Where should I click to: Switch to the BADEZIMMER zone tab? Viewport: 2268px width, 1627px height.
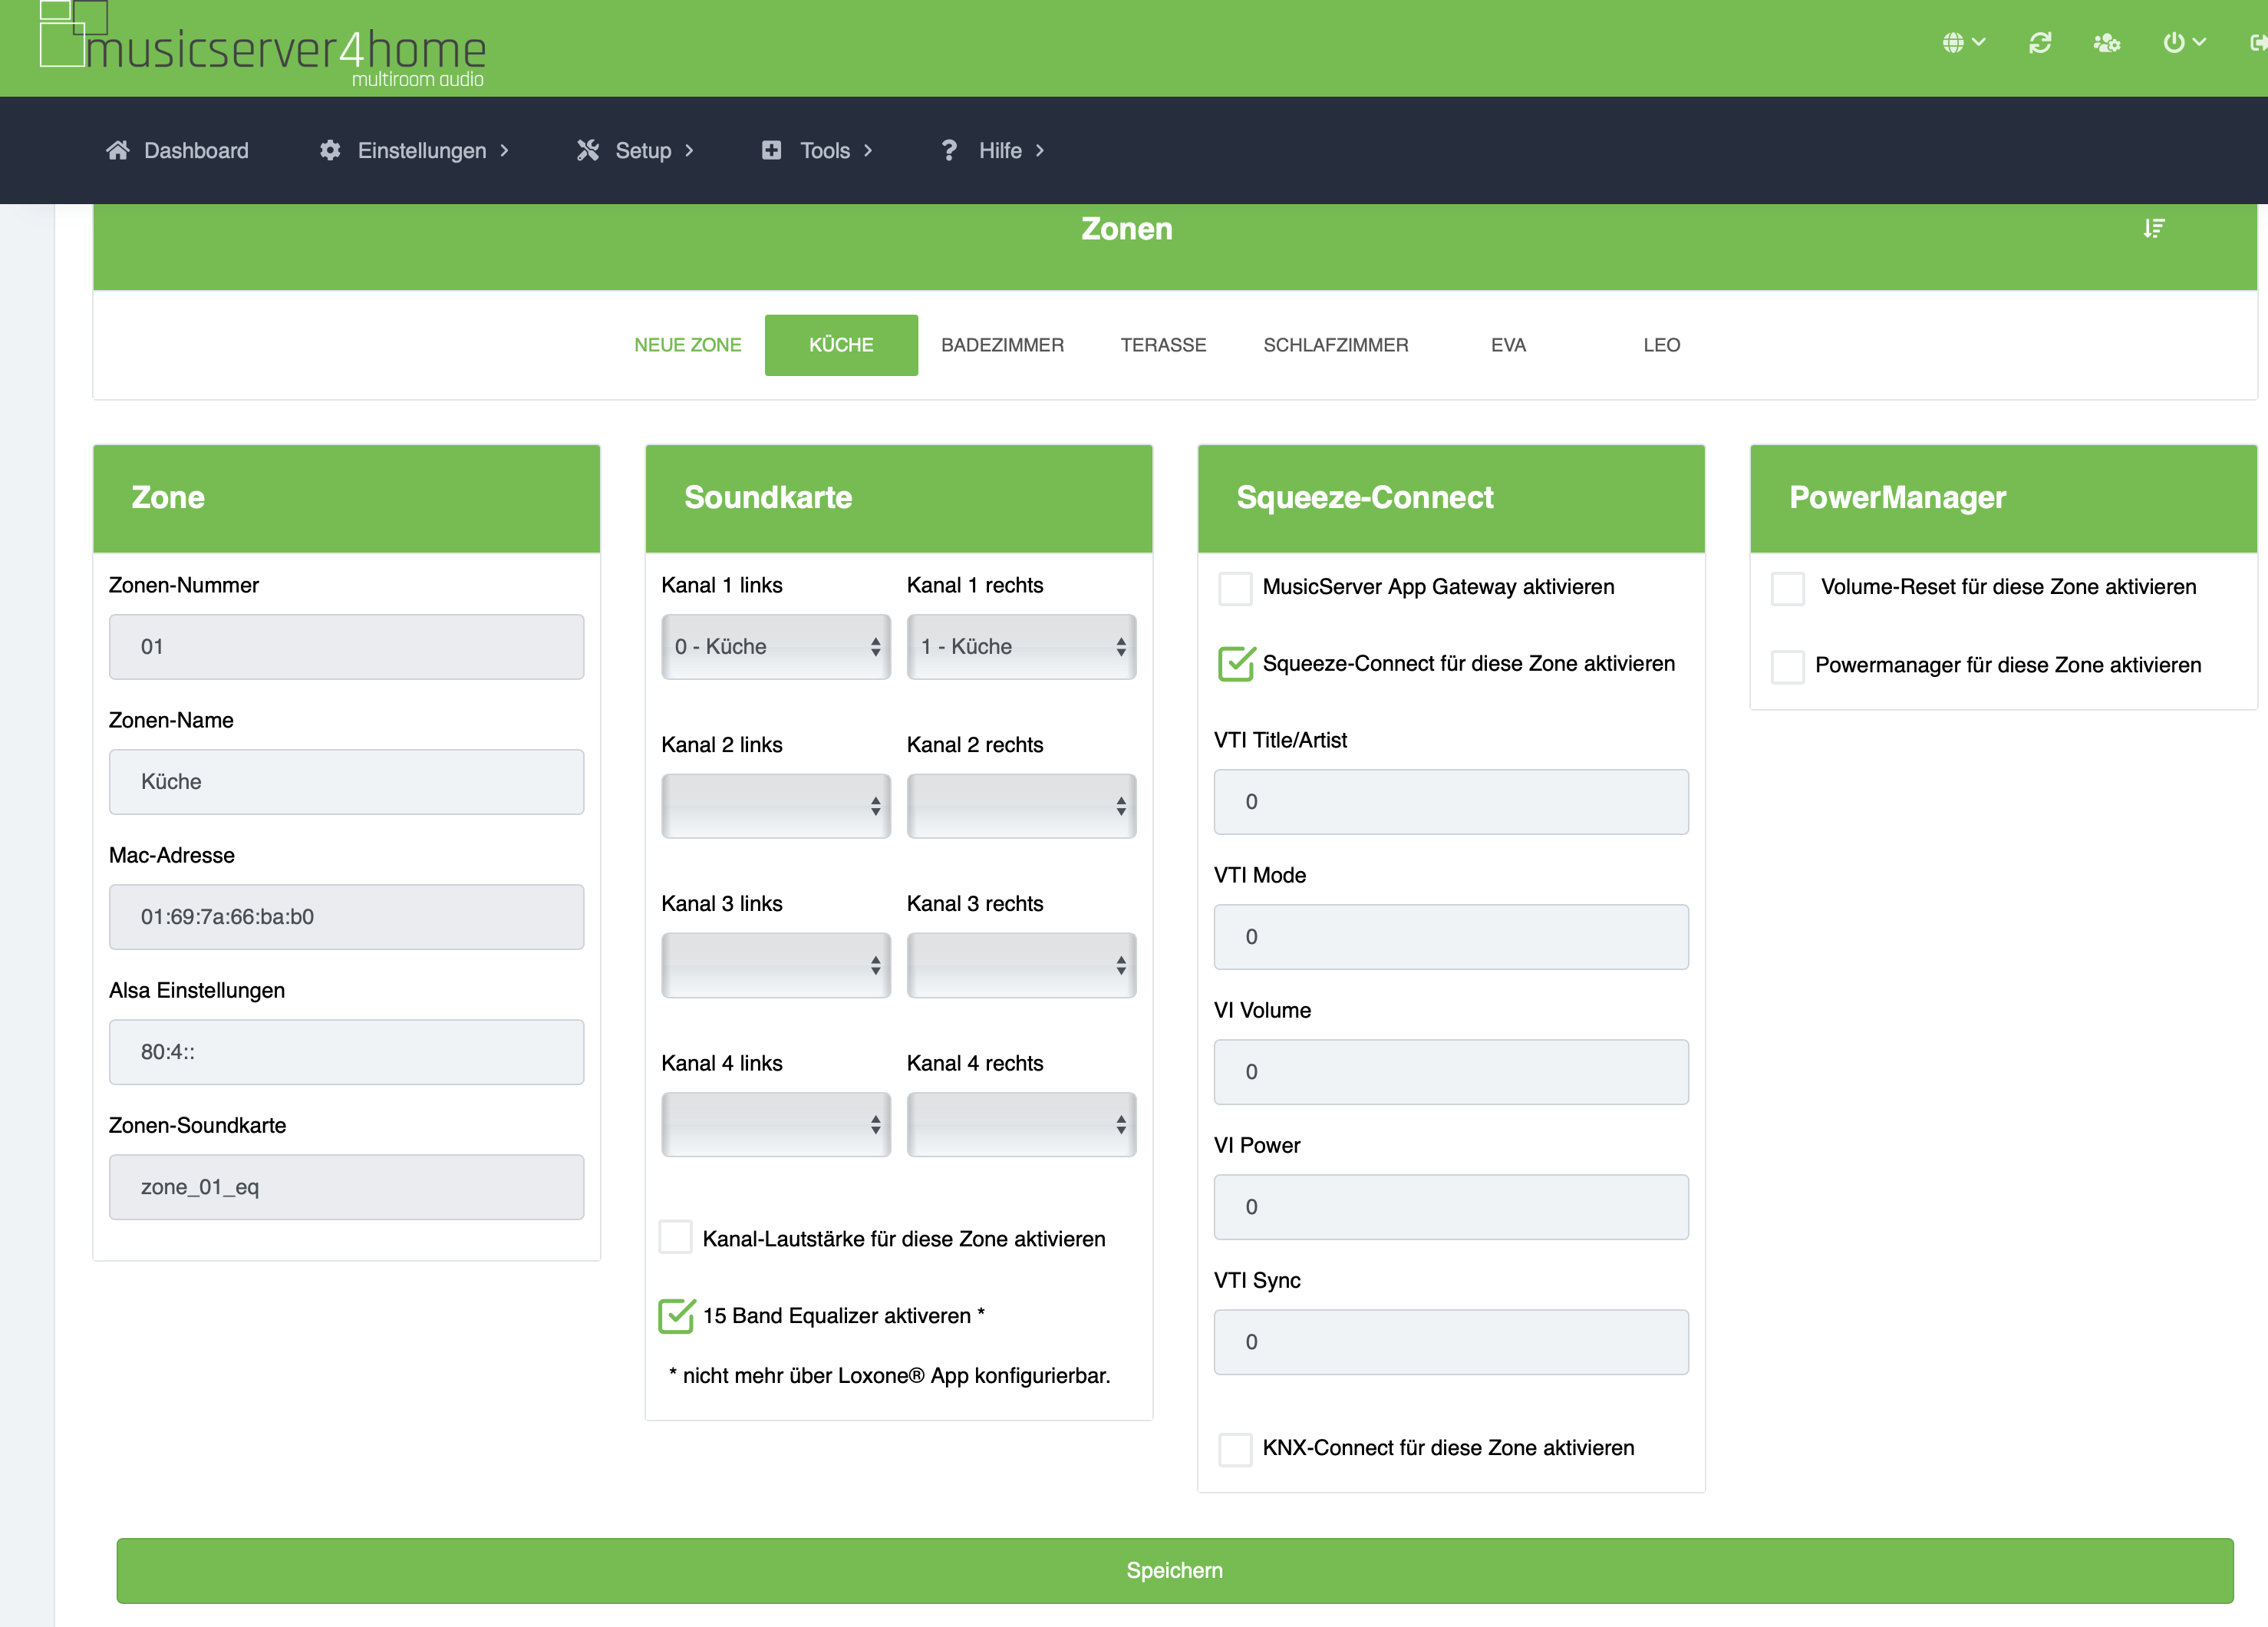[1002, 345]
